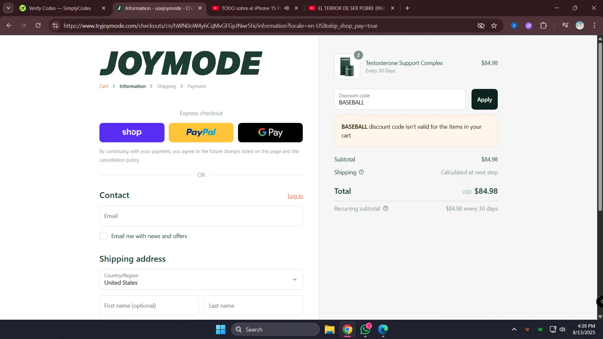
Task: Close the EL TERROR DE SER POBRE tab
Action: click(x=393, y=8)
